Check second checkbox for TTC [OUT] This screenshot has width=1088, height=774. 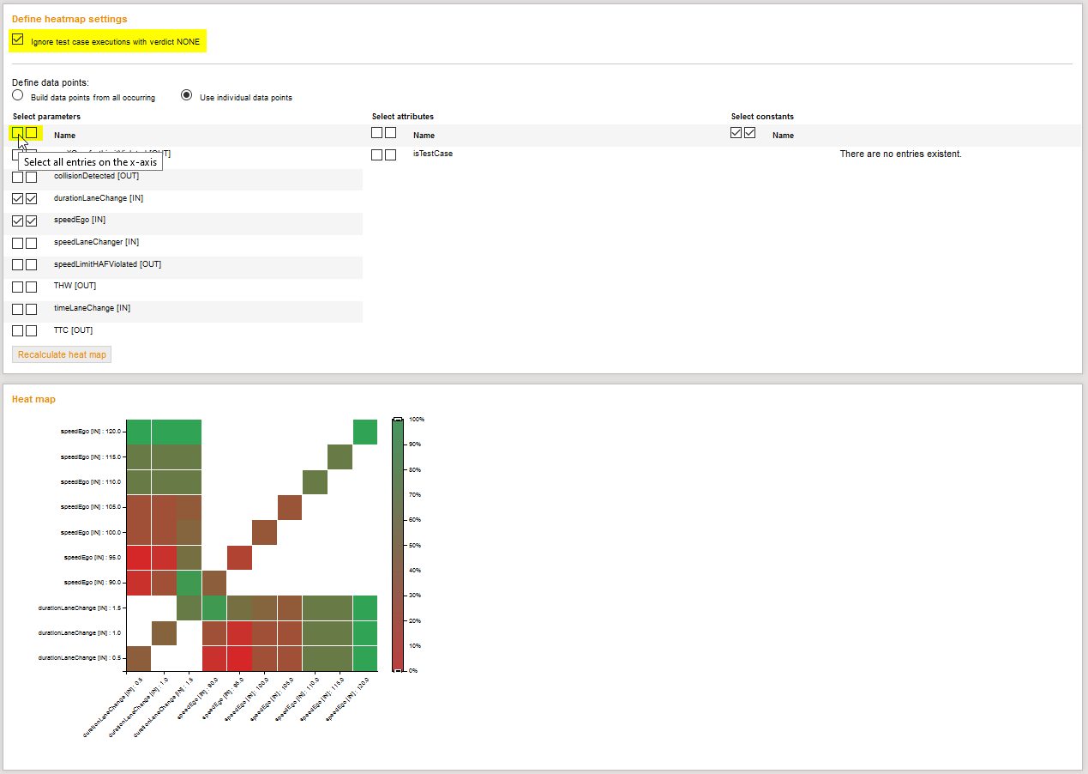(32, 331)
